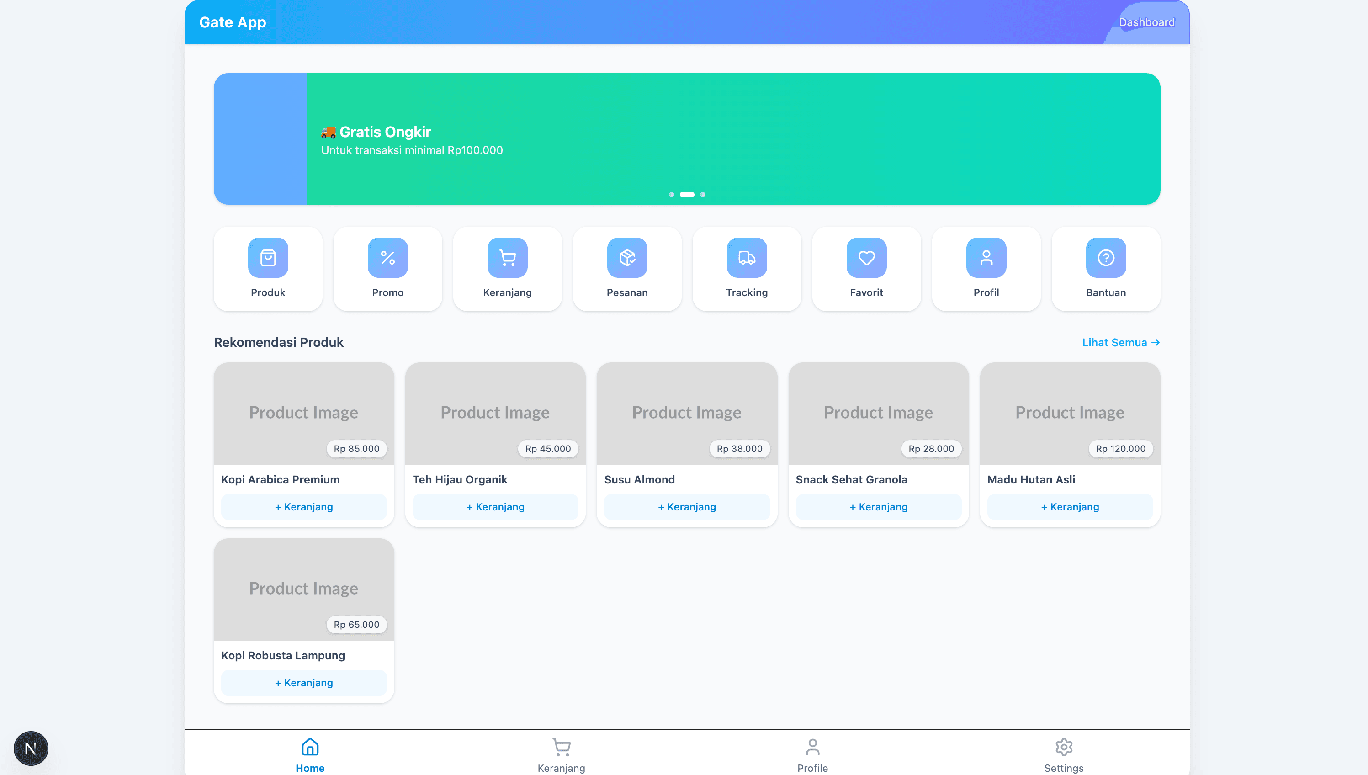Select the third carousel indicator dot
The width and height of the screenshot is (1368, 775).
point(703,195)
